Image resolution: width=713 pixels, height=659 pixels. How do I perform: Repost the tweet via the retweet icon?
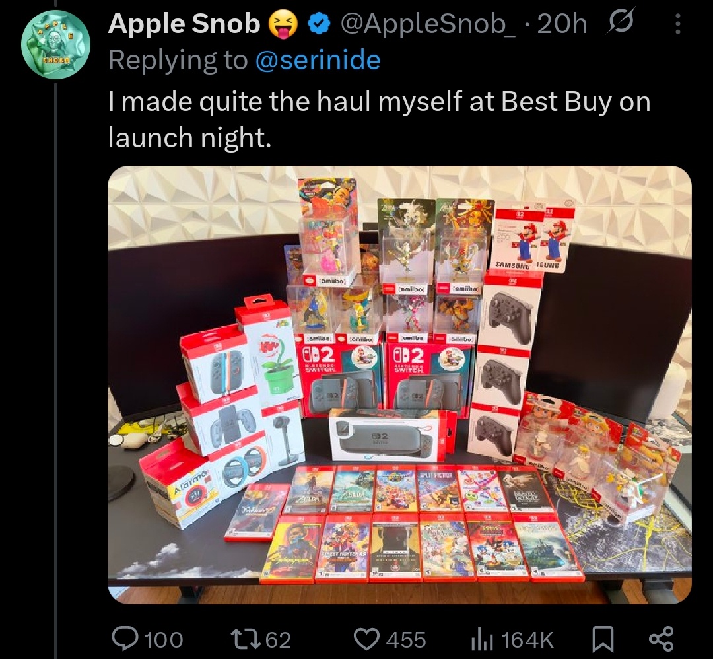click(x=248, y=639)
